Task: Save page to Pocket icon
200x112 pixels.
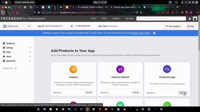Action: (137, 12)
